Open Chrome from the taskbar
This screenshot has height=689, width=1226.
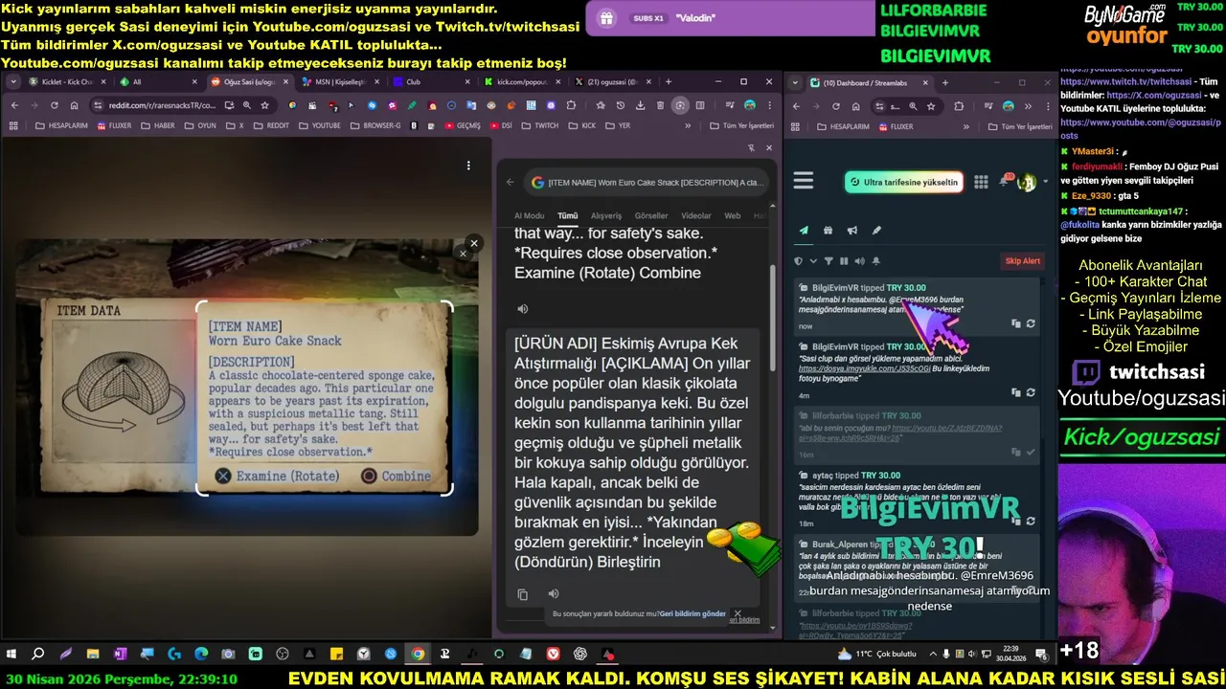tap(418, 654)
